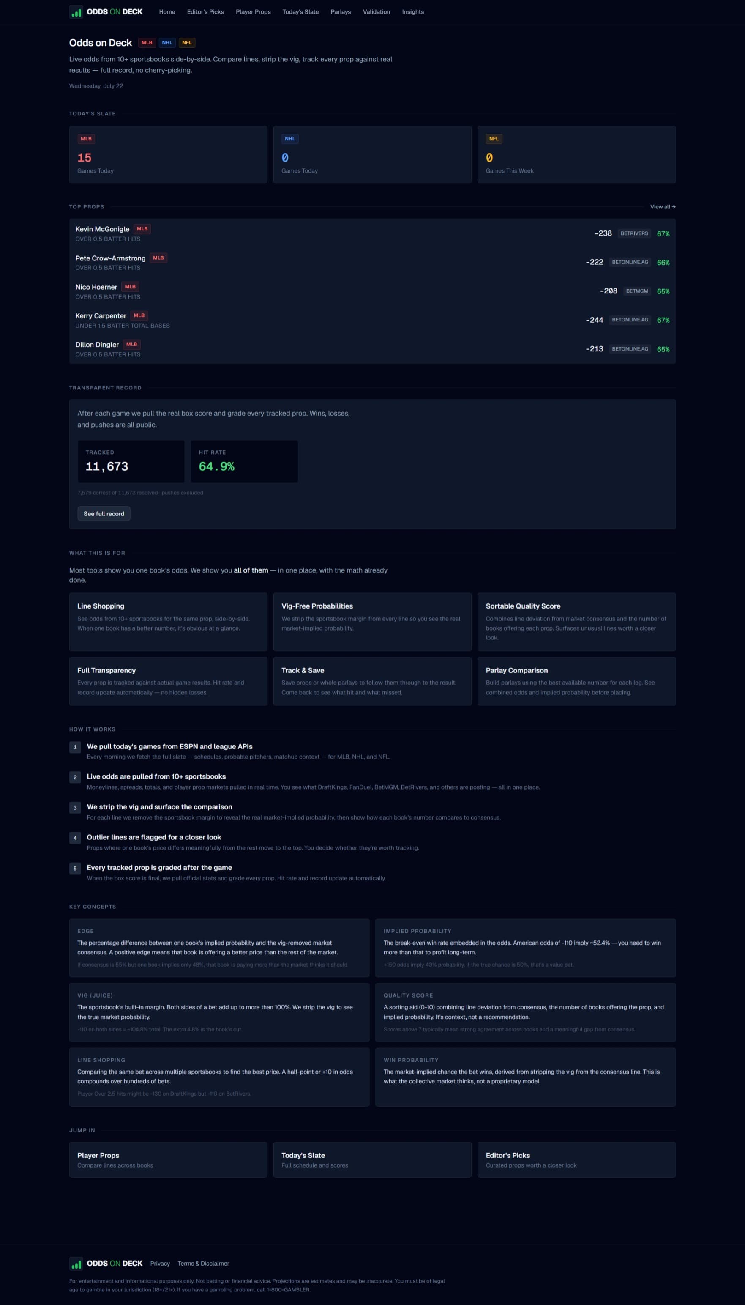Open the Home nav item
745x1305 pixels.
167,12
